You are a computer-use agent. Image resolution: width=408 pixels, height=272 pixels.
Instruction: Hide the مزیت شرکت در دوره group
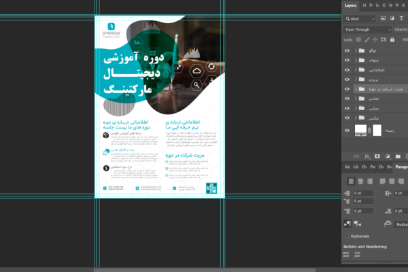coord(347,89)
